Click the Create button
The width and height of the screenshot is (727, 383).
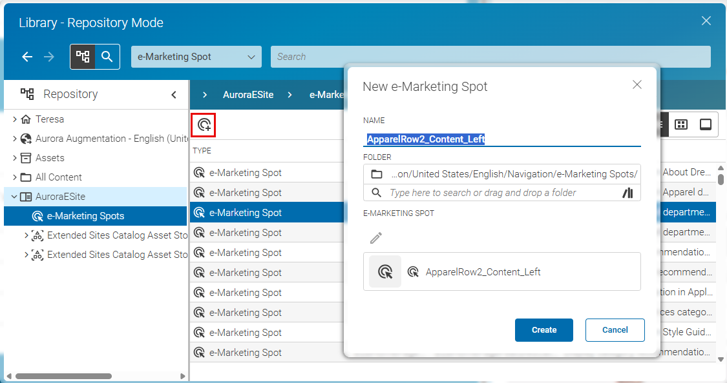point(543,329)
